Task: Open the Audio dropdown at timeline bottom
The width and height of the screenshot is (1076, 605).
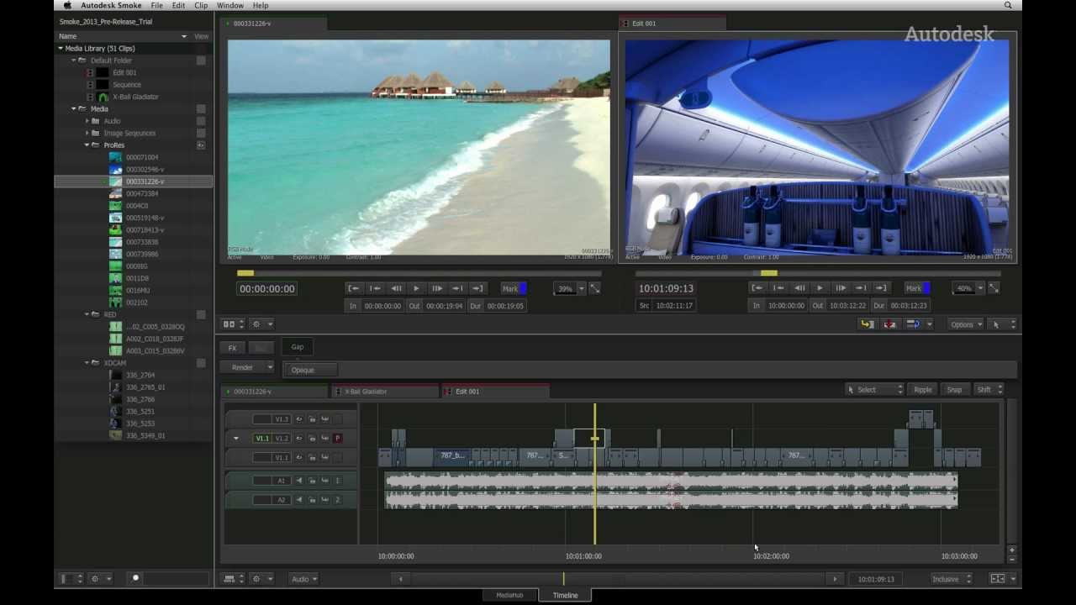Action: point(303,579)
